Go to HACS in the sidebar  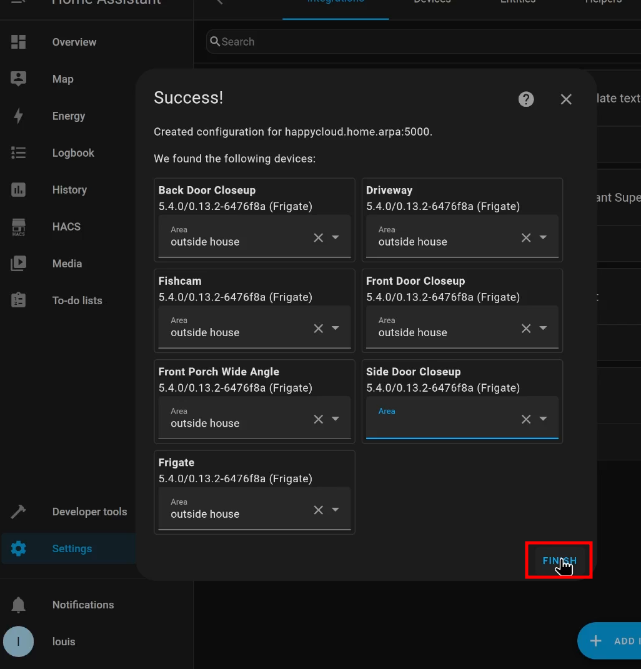[x=66, y=227]
